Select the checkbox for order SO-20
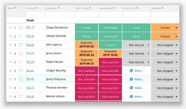 pos(21,36)
